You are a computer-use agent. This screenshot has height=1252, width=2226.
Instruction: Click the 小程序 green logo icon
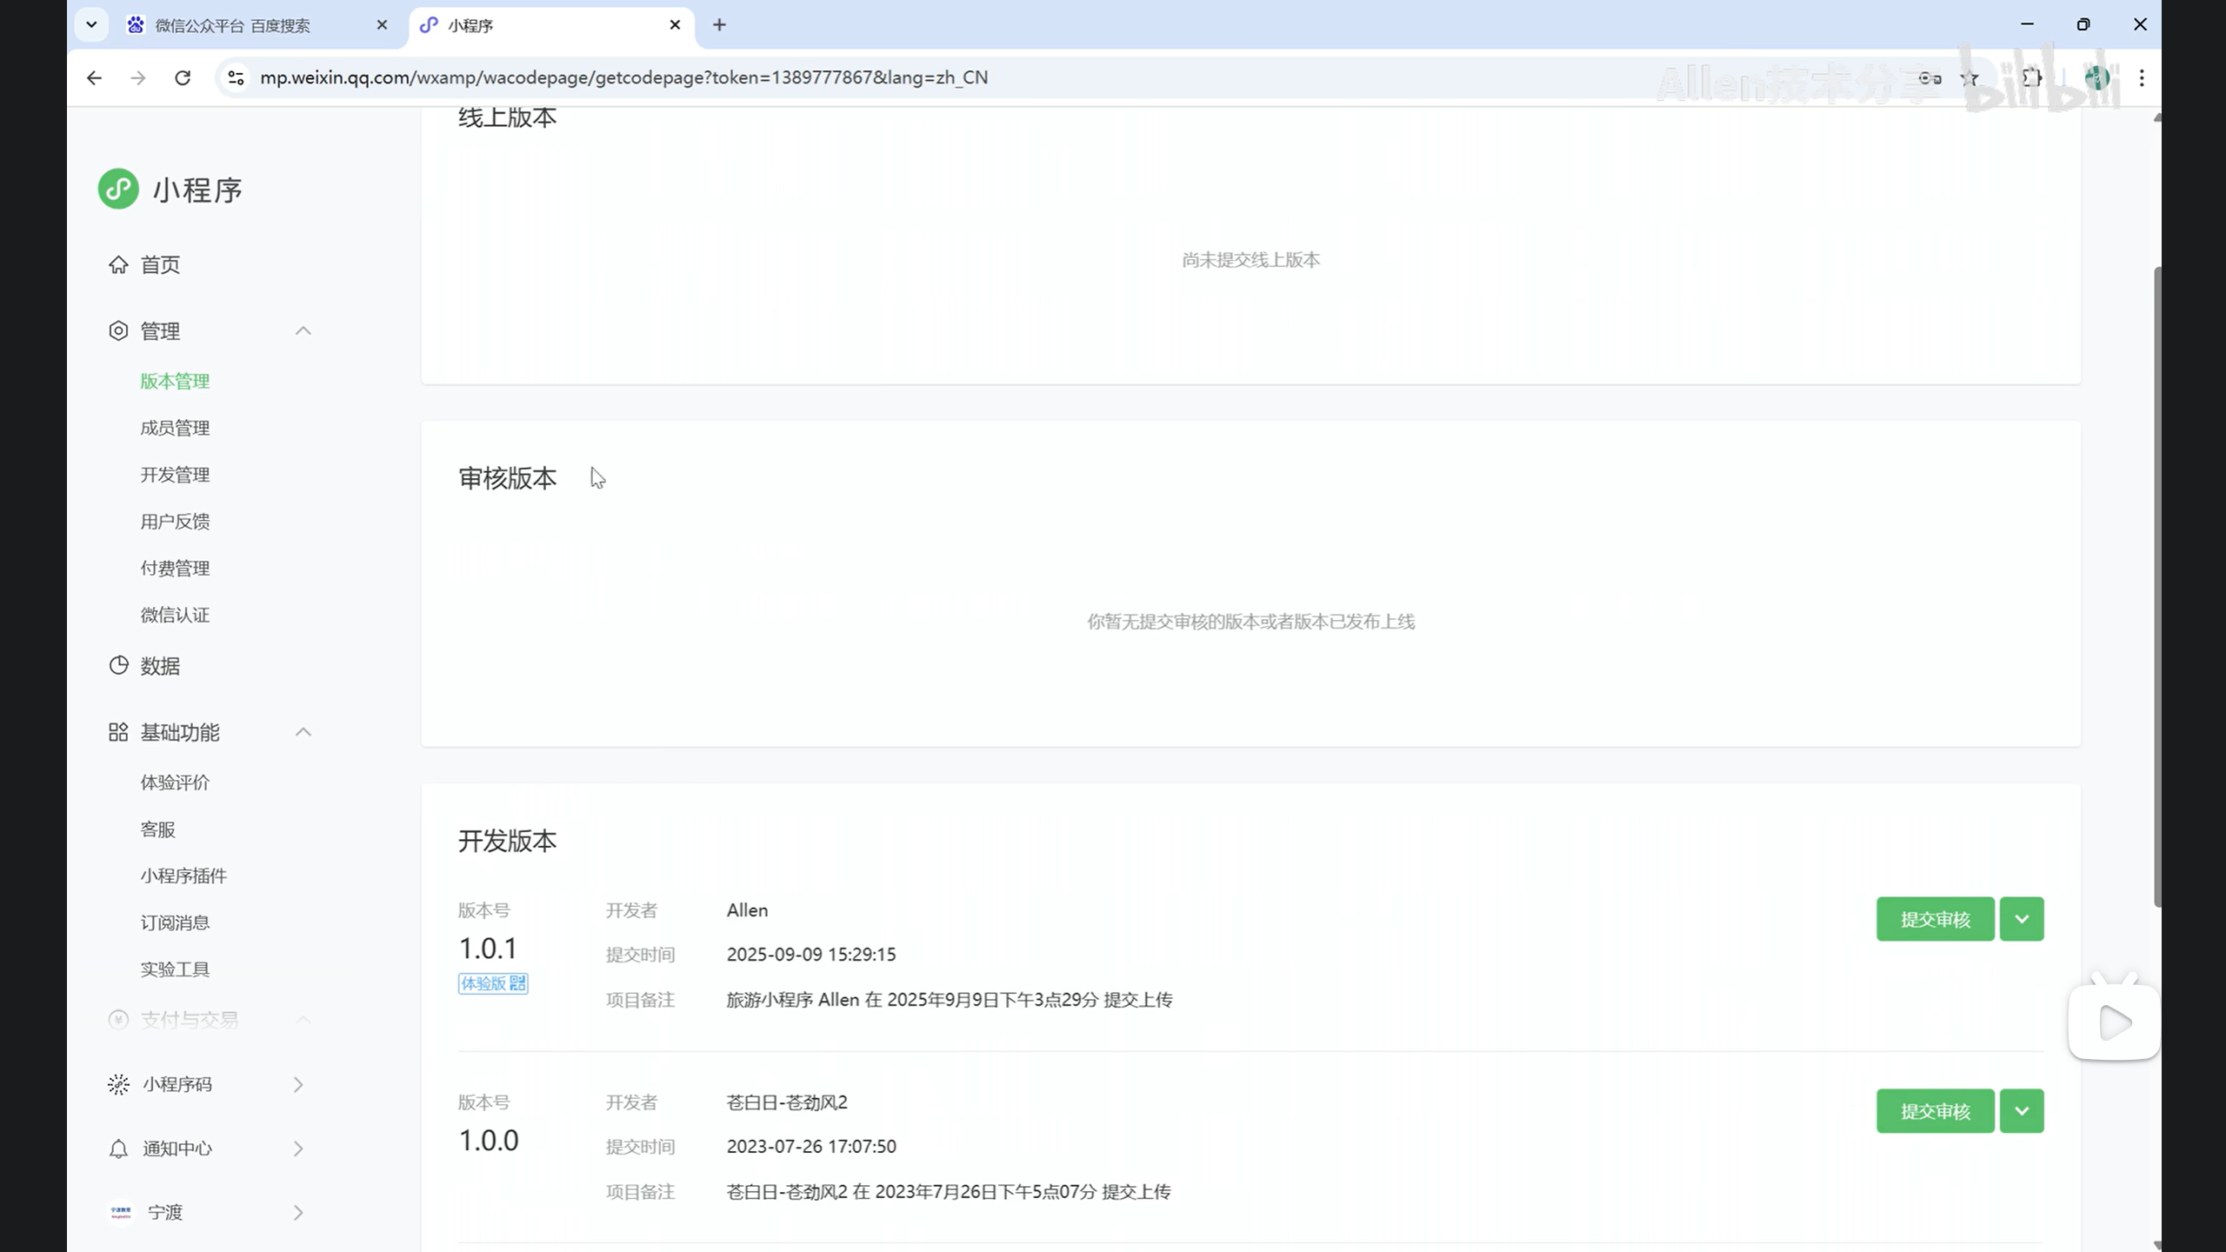[x=118, y=189]
